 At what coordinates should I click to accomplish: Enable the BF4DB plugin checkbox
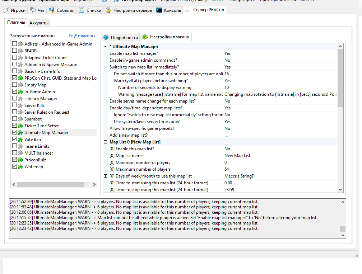pos(14,51)
